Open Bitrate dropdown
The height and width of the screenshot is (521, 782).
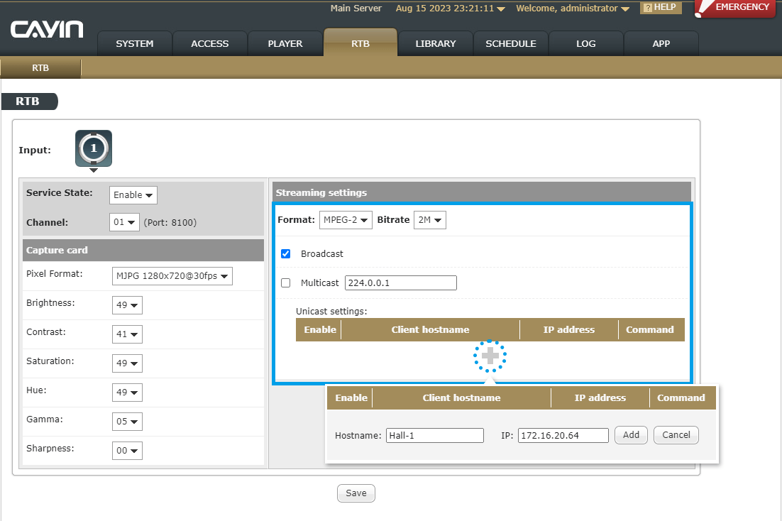point(430,220)
